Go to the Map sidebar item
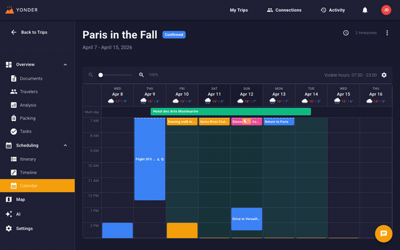Screen dimensions: 400x250 click(37, 199)
